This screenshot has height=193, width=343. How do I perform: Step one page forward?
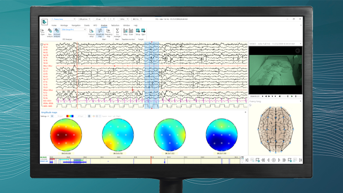pos(279,160)
